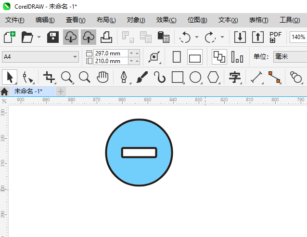The image size is (307, 237).
Task: Open the 文件(F) menu
Action: (x=15, y=20)
